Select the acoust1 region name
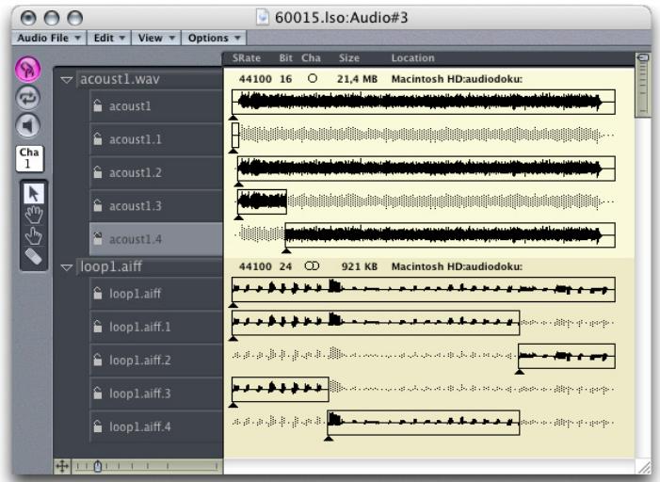Image resolution: width=660 pixels, height=482 pixels. click(130, 106)
